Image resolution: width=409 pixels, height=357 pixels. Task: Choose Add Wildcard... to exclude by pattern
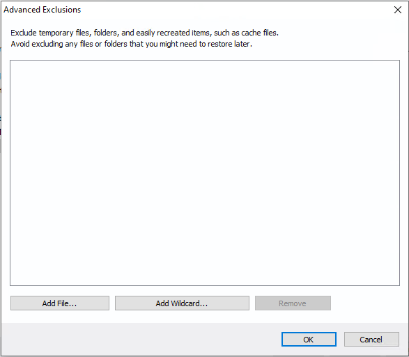click(182, 303)
